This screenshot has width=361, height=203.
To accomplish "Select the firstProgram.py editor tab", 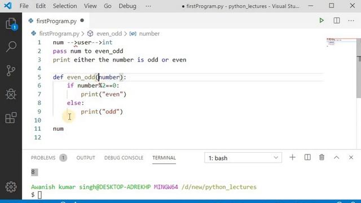I will coord(56,21).
